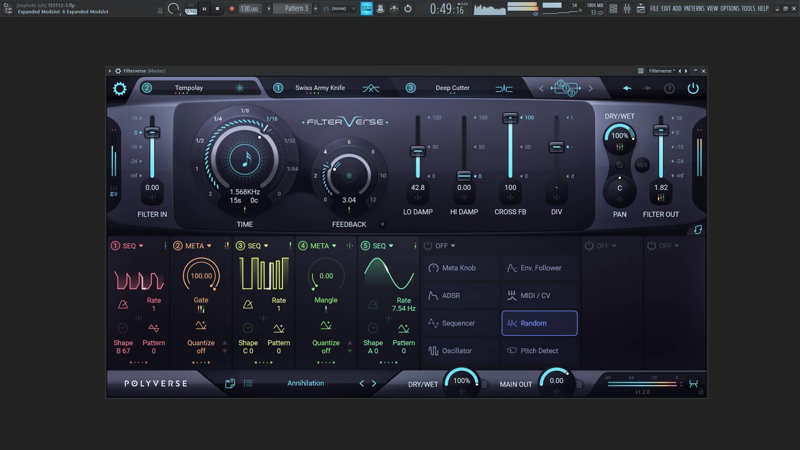The width and height of the screenshot is (800, 450).
Task: Toggle the M/S mode button
Action: [x=642, y=165]
